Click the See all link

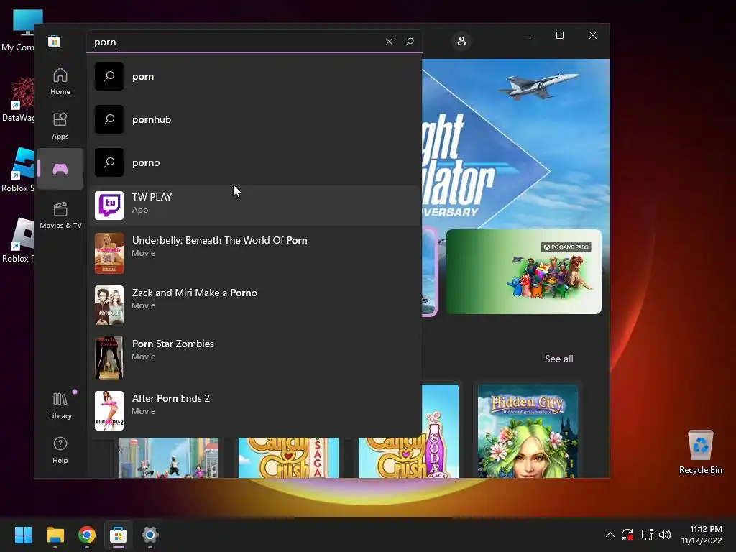click(x=558, y=359)
